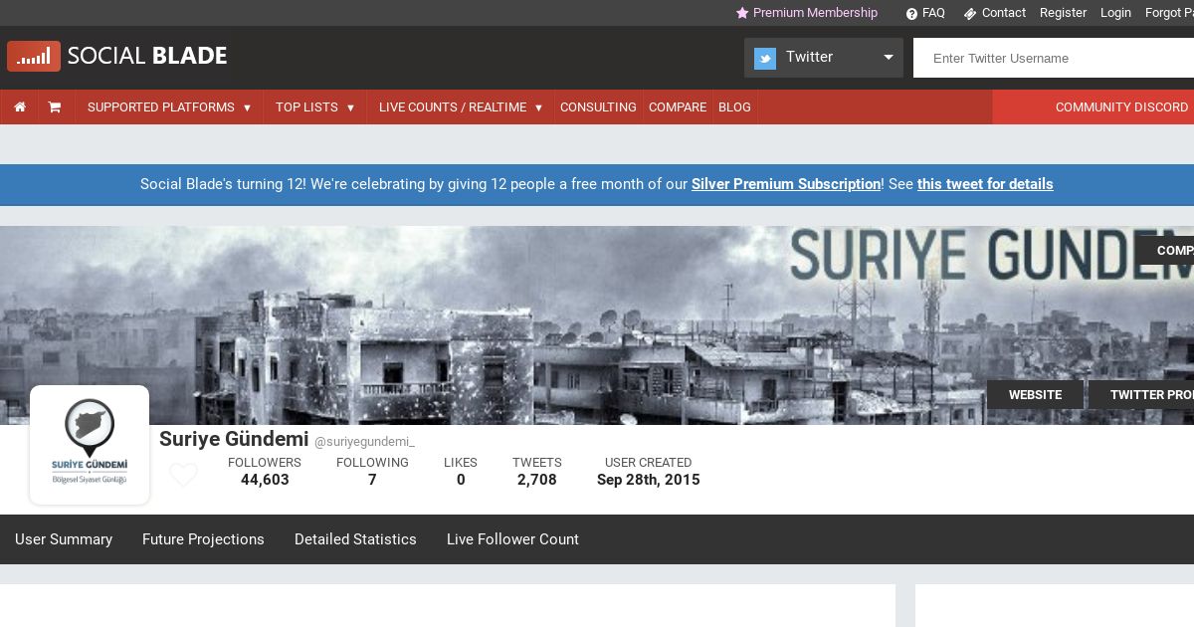The image size is (1194, 627).
Task: Click the @suriyegundemi_ handle
Action: click(x=364, y=442)
